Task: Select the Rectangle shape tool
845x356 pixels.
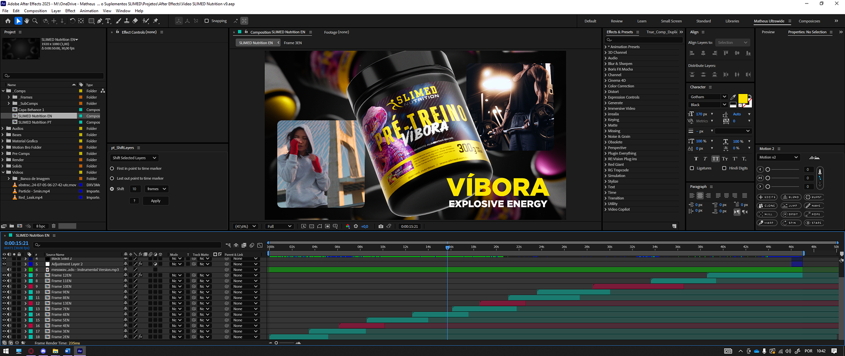Action: (92, 21)
